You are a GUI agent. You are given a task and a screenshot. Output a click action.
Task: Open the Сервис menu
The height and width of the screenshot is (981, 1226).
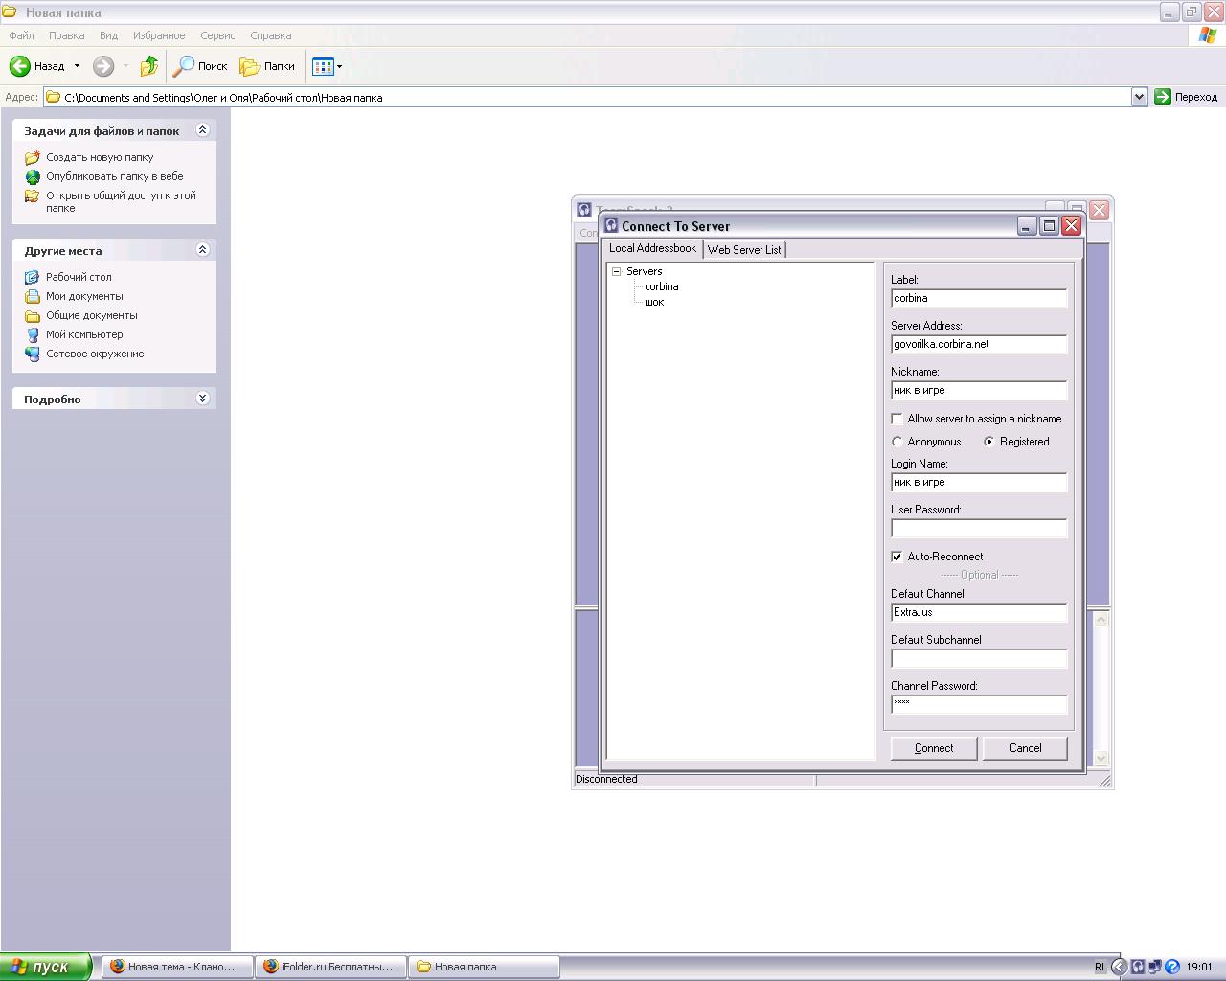pos(217,35)
